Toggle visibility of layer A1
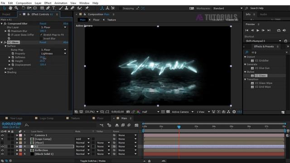 point(2,146)
